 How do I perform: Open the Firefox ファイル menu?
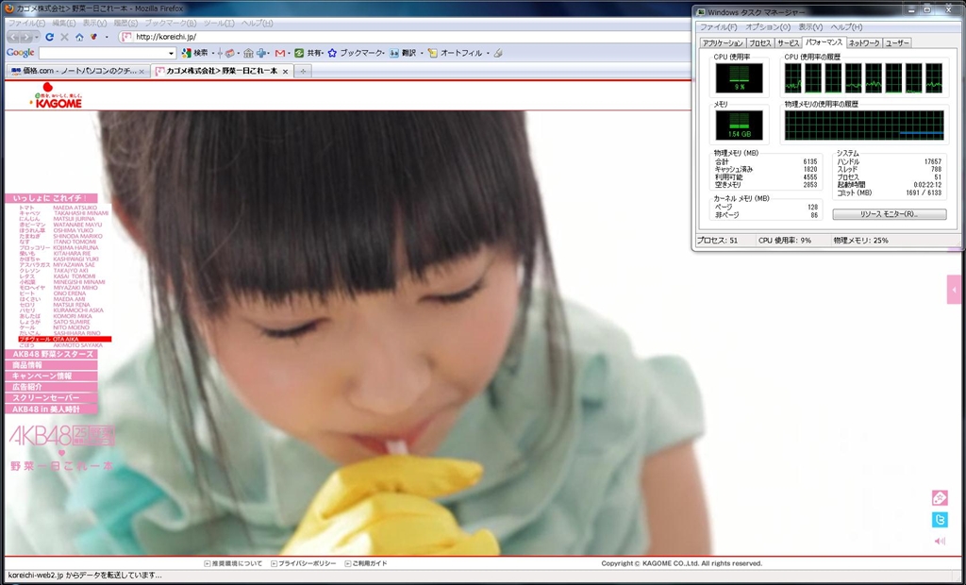26,23
